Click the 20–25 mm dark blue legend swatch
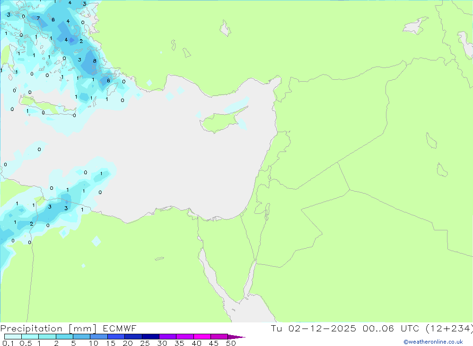Viewport: 473px width, 346px height. [x=133, y=337]
